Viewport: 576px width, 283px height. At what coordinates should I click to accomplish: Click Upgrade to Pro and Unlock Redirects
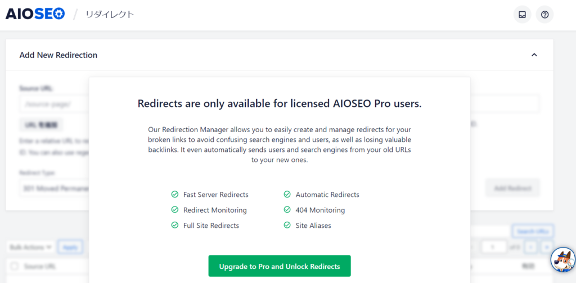pyautogui.click(x=280, y=266)
